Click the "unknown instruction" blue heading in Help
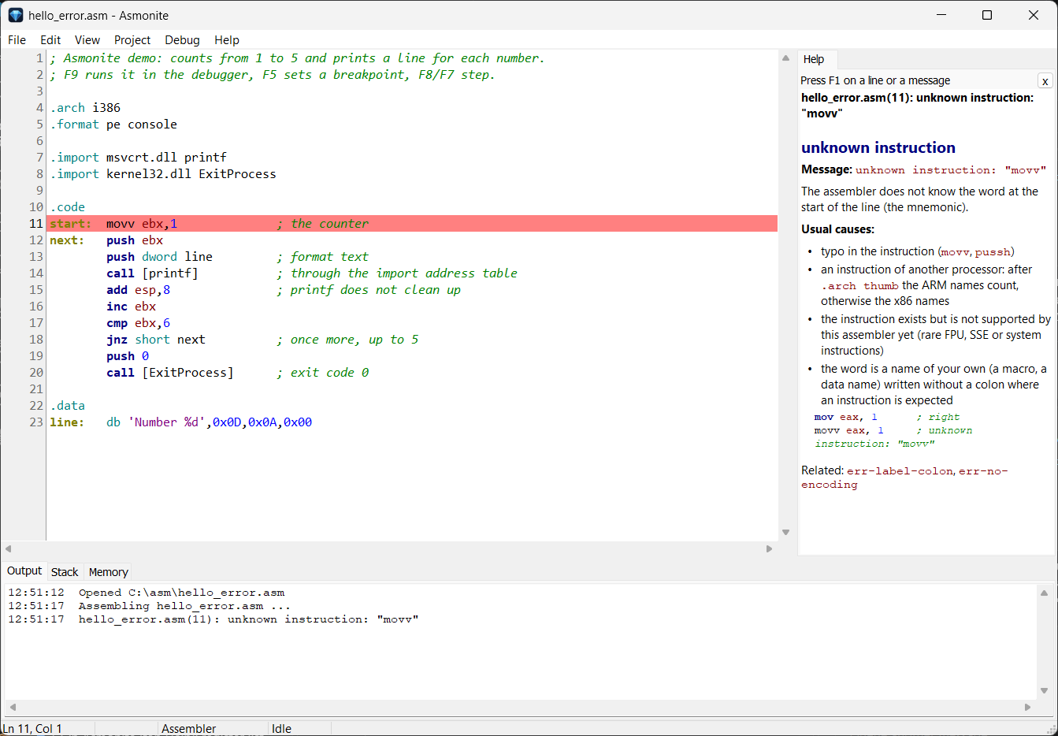The height and width of the screenshot is (736, 1058). point(878,147)
